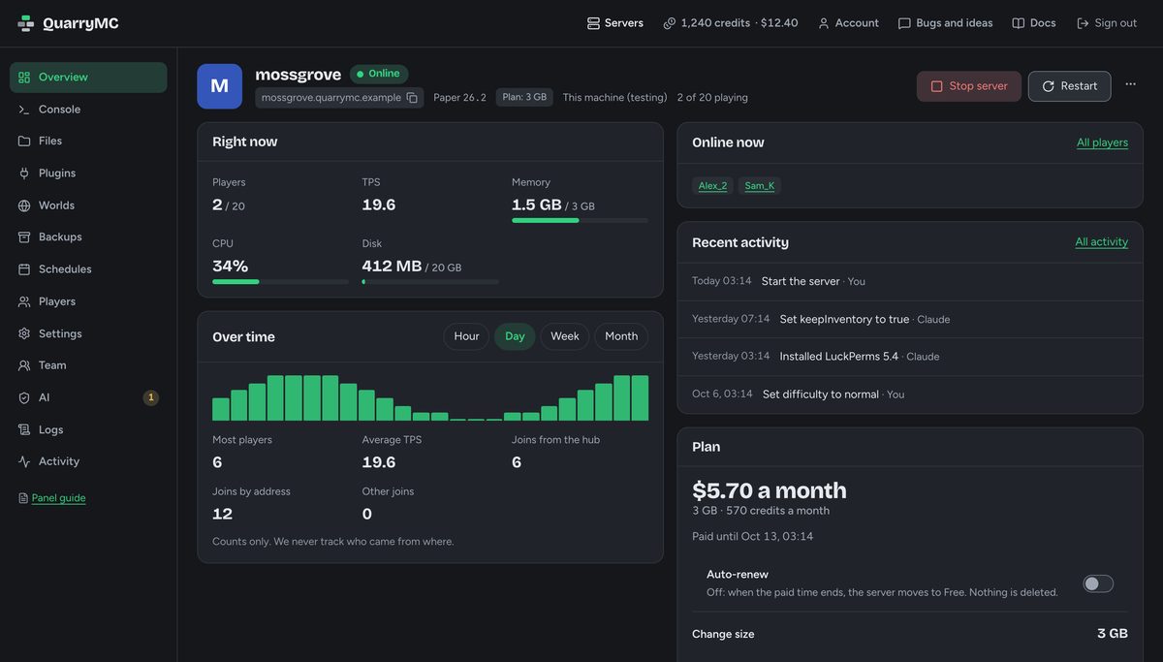Click the Team person icon in sidebar
Image resolution: width=1163 pixels, height=662 pixels.
tap(24, 365)
